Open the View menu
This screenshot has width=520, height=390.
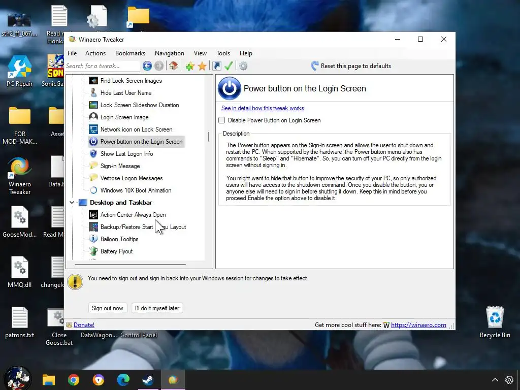point(200,53)
